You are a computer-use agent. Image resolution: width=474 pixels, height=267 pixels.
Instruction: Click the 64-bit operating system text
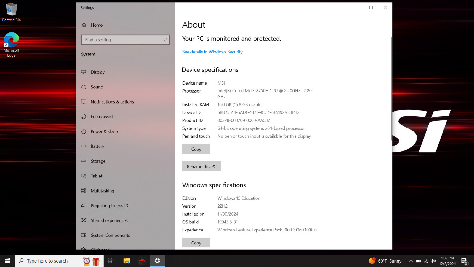click(x=261, y=128)
